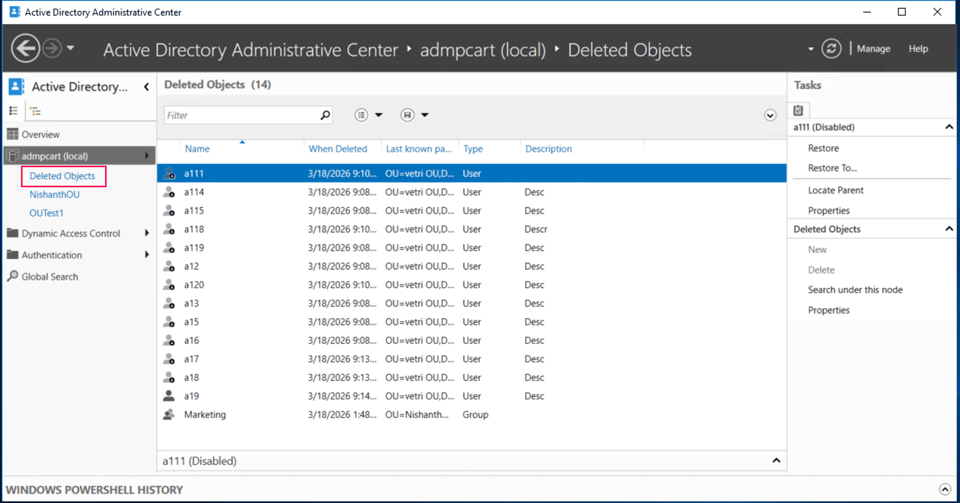Viewport: 960px width, 503px height.
Task: Click the back navigation arrow
Action: click(x=25, y=48)
